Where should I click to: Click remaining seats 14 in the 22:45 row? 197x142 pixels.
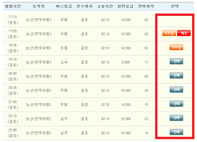pos(146,133)
